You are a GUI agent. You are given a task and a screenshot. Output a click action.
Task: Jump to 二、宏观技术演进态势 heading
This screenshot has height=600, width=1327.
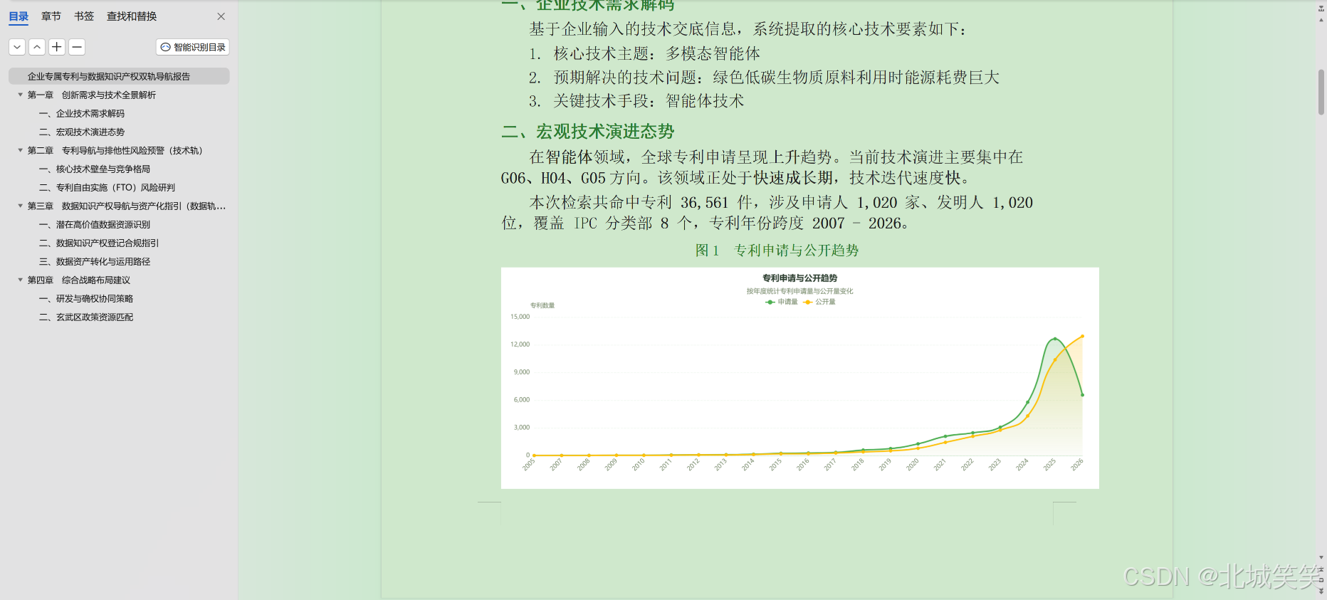(82, 132)
